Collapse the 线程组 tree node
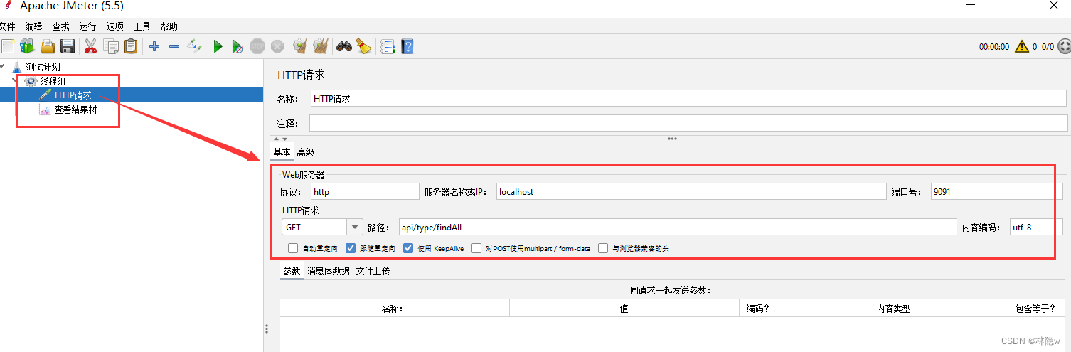This screenshot has width=1071, height=352. point(16,81)
